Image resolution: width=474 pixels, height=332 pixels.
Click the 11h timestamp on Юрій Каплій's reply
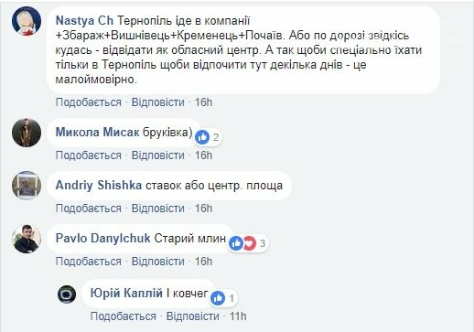pos(238,316)
